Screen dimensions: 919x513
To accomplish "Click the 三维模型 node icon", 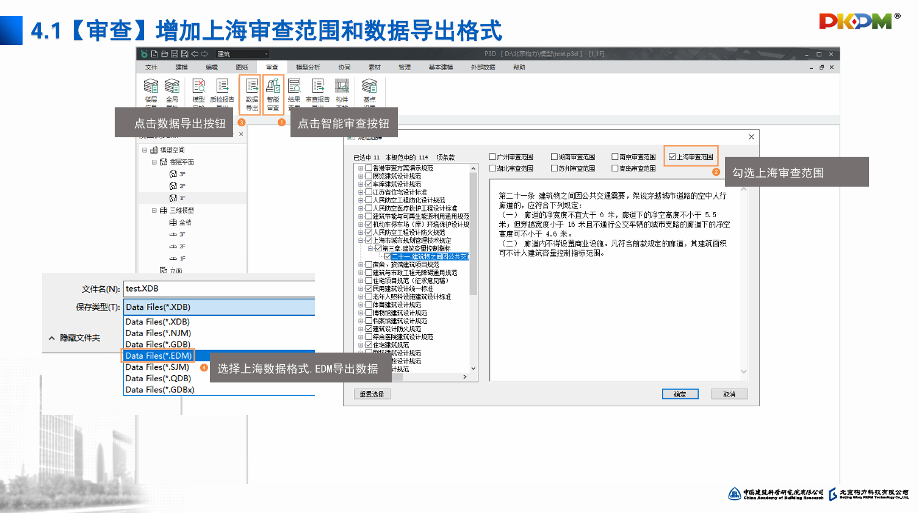I will click(164, 210).
